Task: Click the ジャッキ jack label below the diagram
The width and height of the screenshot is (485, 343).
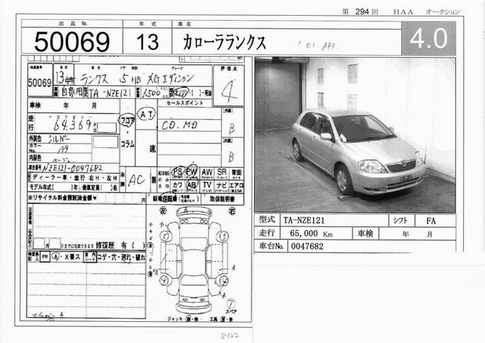Action: pyautogui.click(x=175, y=319)
